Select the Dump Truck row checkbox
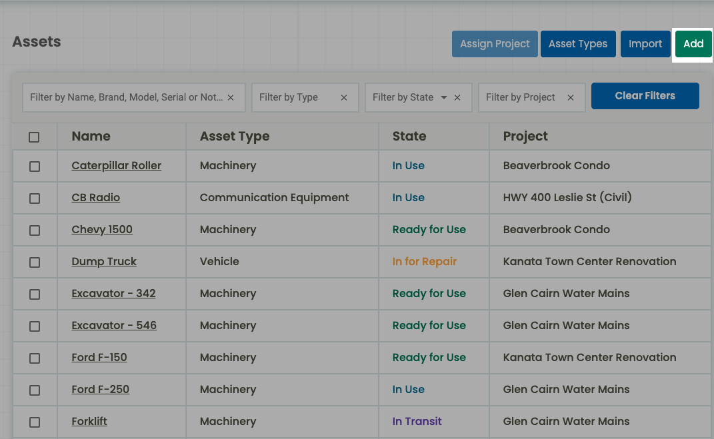Viewport: 714px width, 439px height. click(x=35, y=262)
